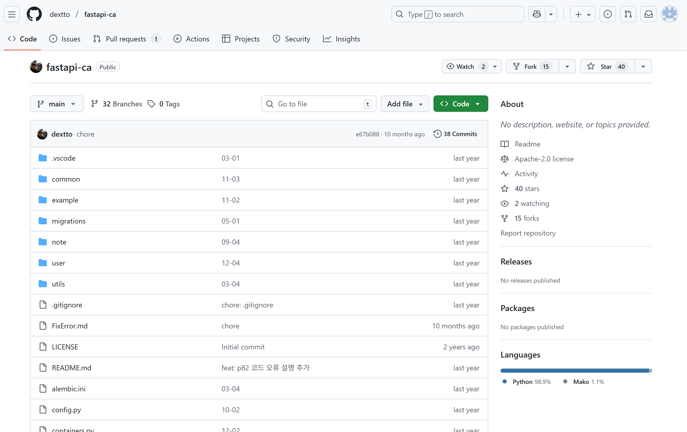Expand the main branch dropdown
The height and width of the screenshot is (432, 687).
[x=57, y=104]
